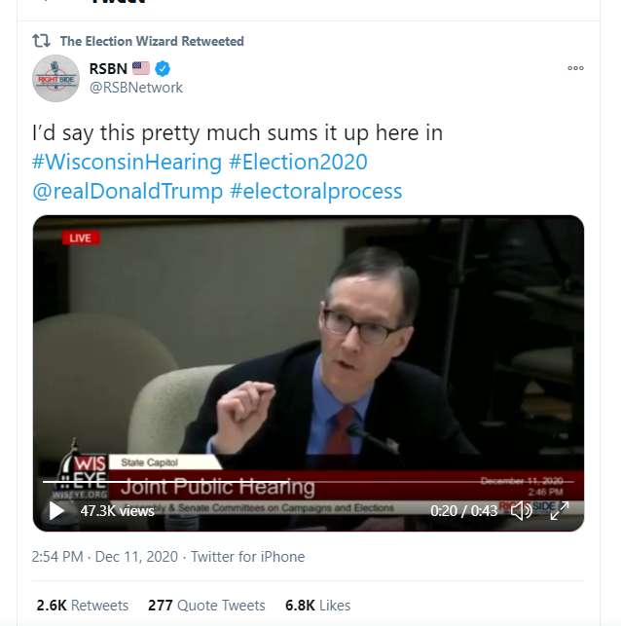
Task: Seek along the video progress bar
Action: point(292,481)
